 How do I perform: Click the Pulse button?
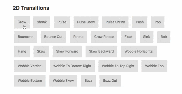click(x=62, y=22)
